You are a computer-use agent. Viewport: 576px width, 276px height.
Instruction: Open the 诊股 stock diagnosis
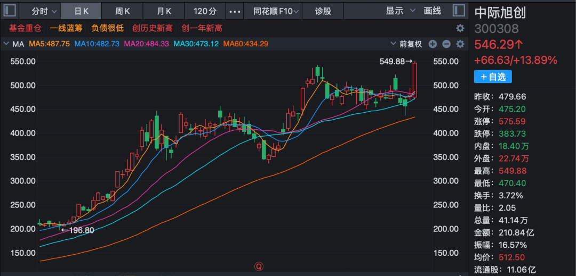[323, 11]
